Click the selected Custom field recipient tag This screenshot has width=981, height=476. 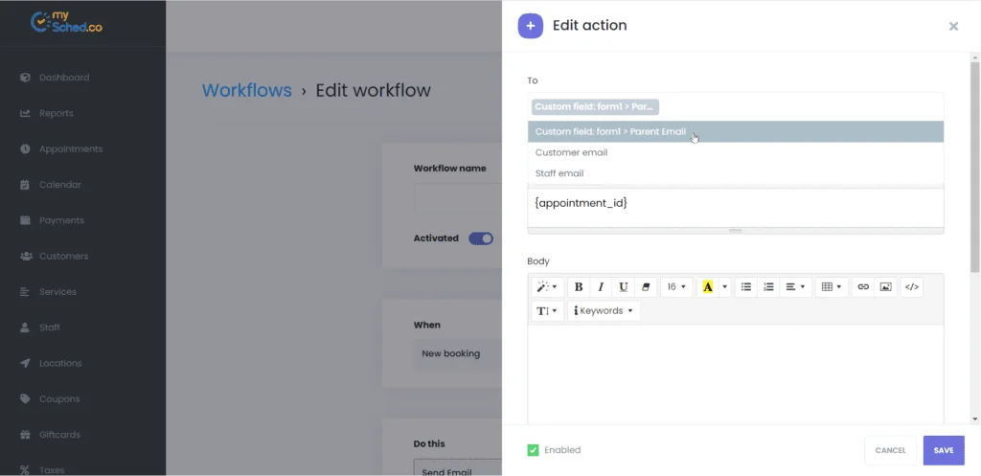(595, 107)
